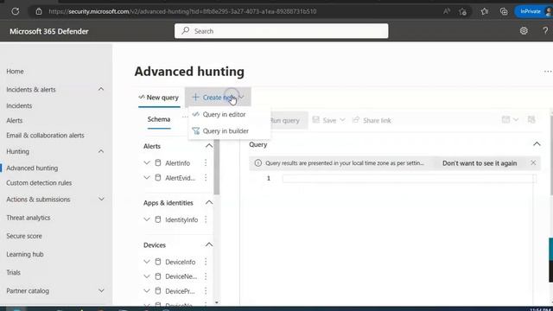The width and height of the screenshot is (553, 311).
Task: Open browser favorites star icon
Action: [484, 11]
